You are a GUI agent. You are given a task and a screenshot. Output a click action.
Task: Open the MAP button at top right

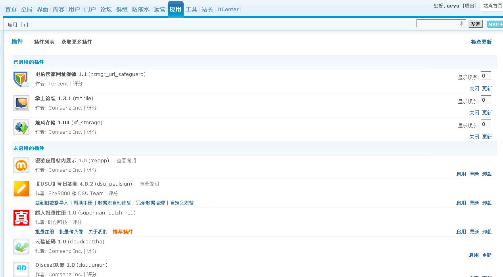[495, 24]
